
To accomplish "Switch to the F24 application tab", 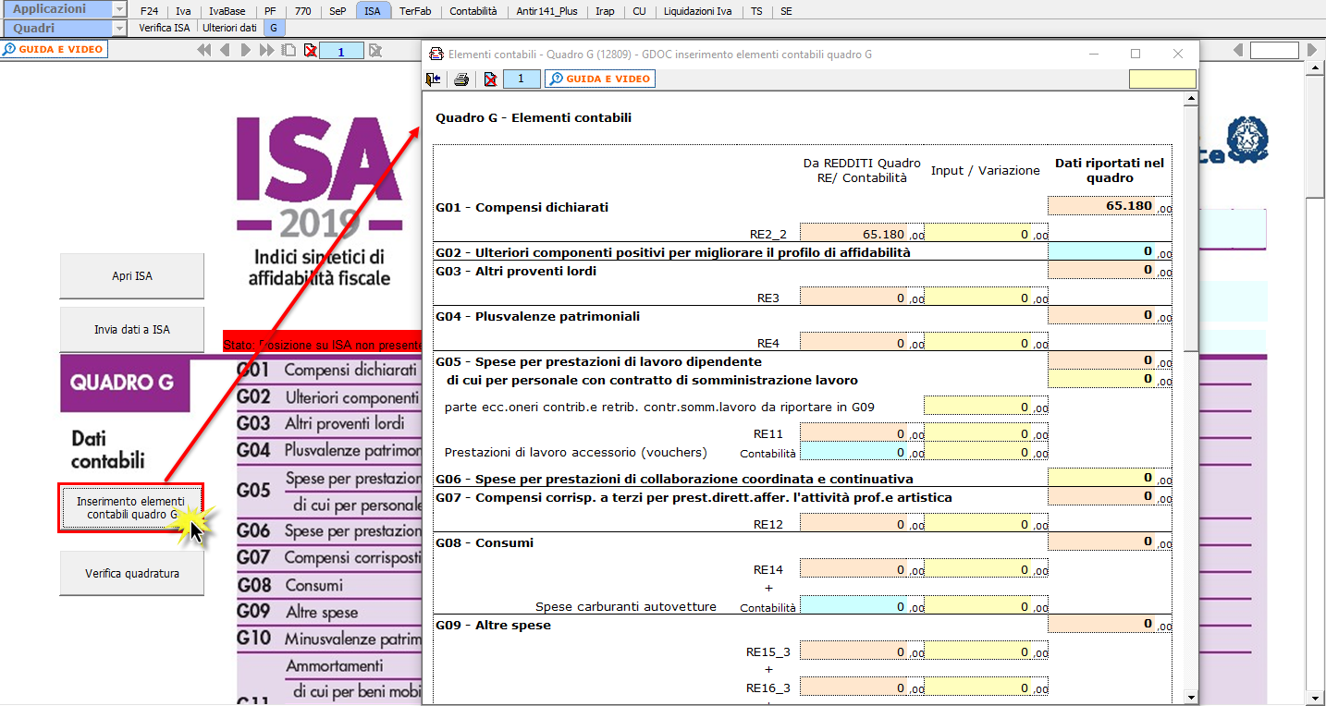I will (148, 11).
